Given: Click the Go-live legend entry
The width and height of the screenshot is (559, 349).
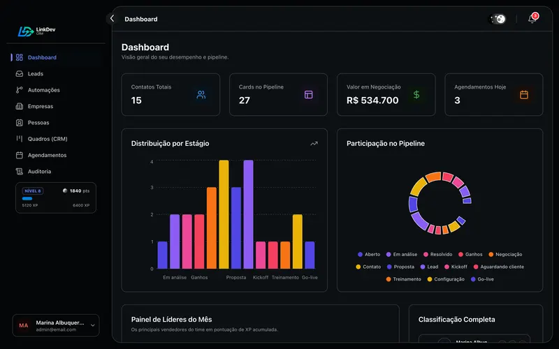Looking at the screenshot, I should [482, 279].
